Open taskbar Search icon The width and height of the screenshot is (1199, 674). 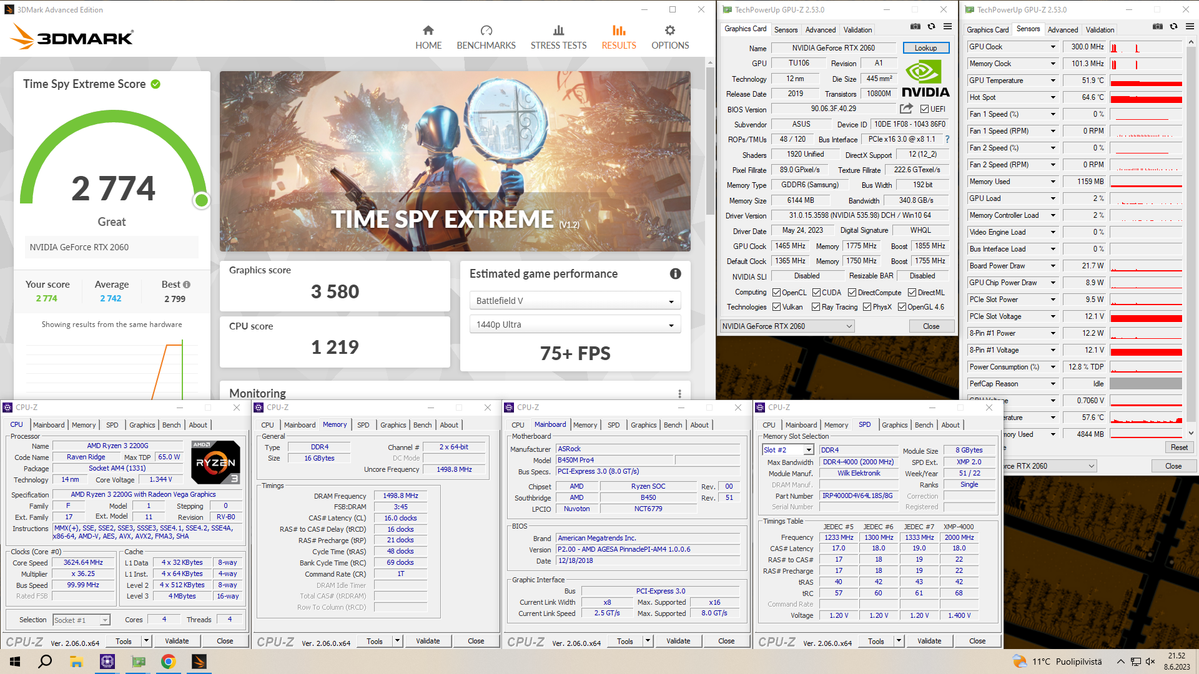pyautogui.click(x=45, y=662)
